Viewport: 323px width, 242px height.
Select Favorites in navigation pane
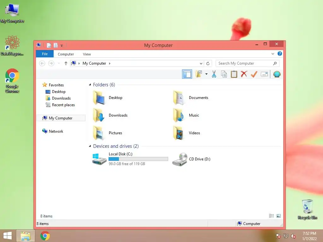coord(53,85)
